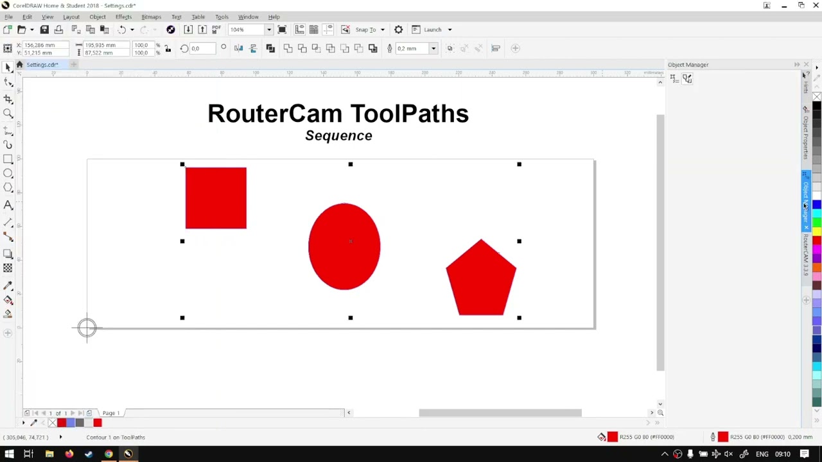
Task: Toggle Show rulers button
Action: click(300, 30)
